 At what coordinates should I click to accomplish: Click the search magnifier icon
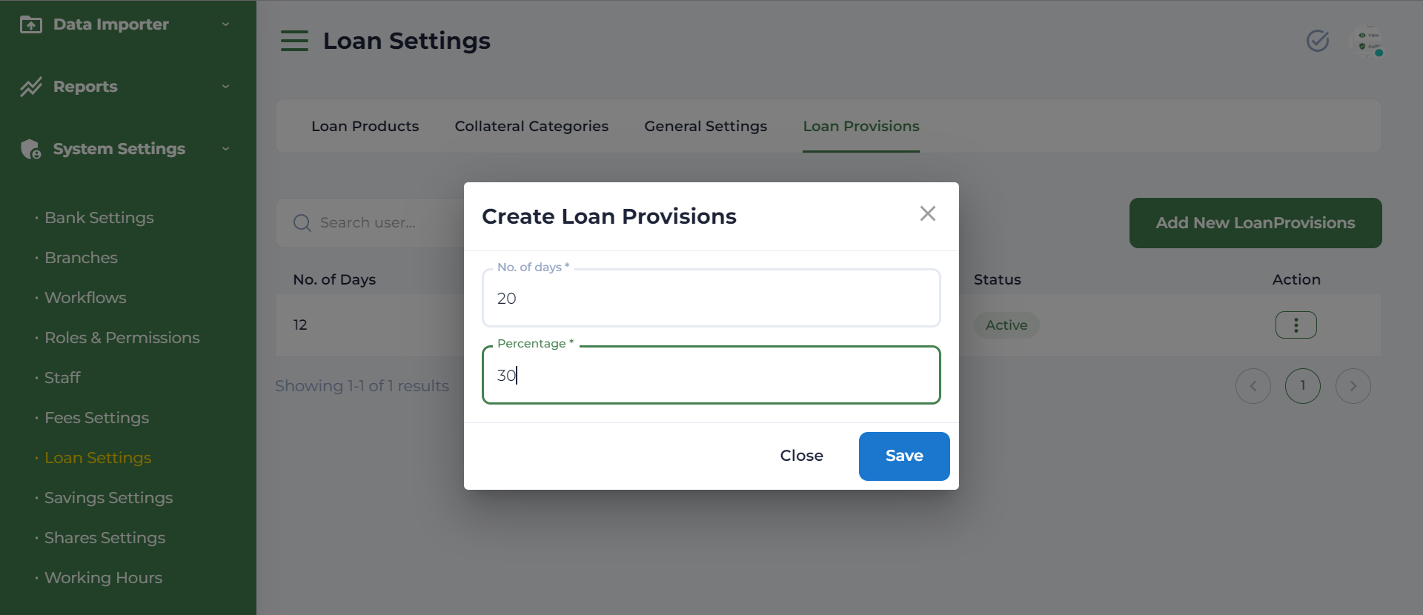point(302,223)
